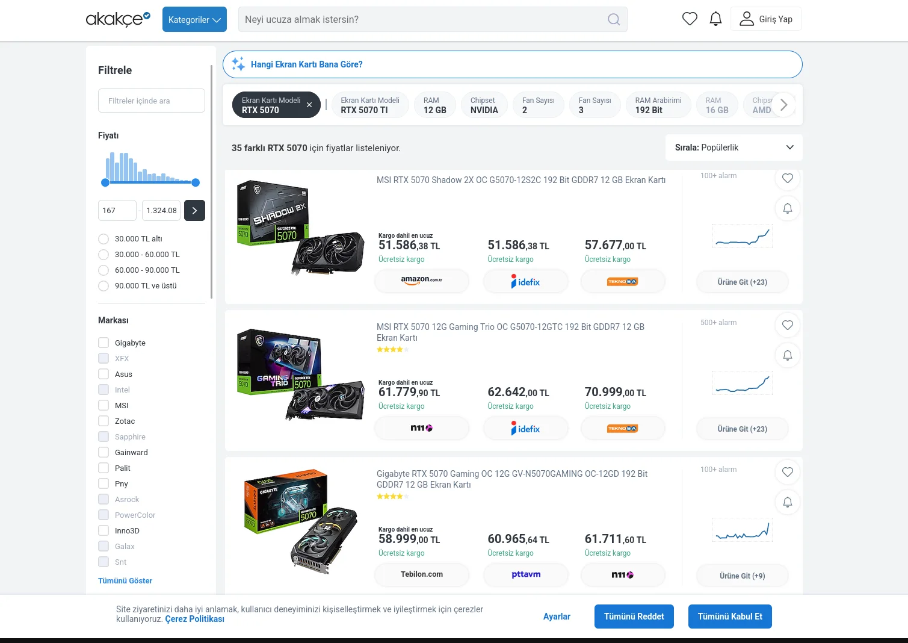Image resolution: width=908 pixels, height=643 pixels.
Task: View price history chart of MSI Shadow 2X
Action: pos(742,236)
